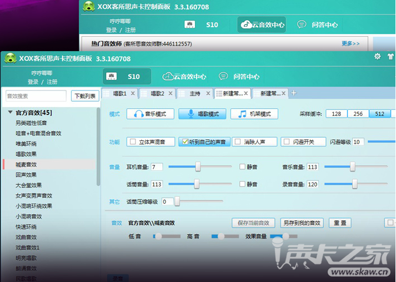Click the 重置 reset button
The width and height of the screenshot is (396, 282).
[340, 223]
